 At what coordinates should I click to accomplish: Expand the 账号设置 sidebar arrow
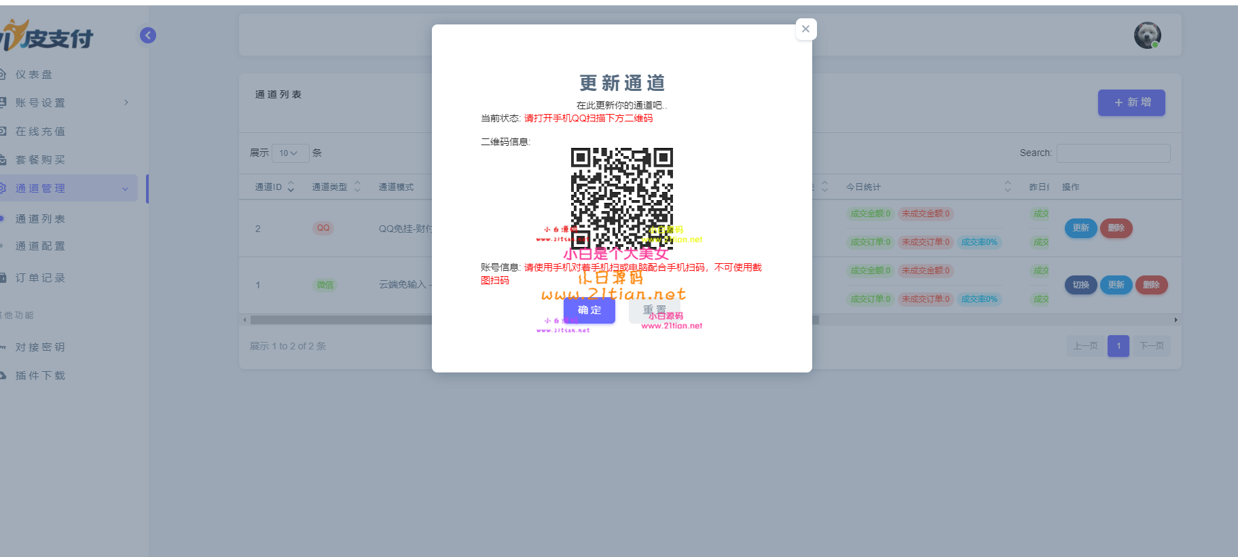(x=126, y=102)
